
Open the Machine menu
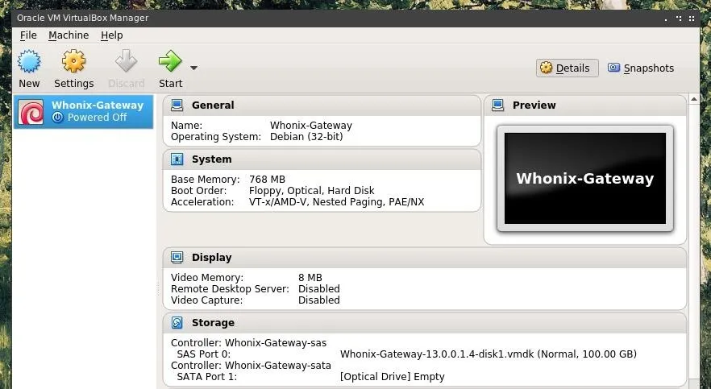click(69, 35)
